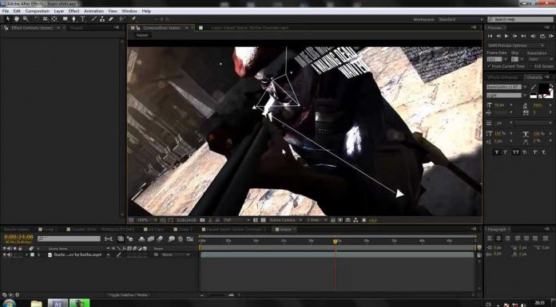Open the Composition menu
Screen dimensions: 556x307
pos(38,11)
